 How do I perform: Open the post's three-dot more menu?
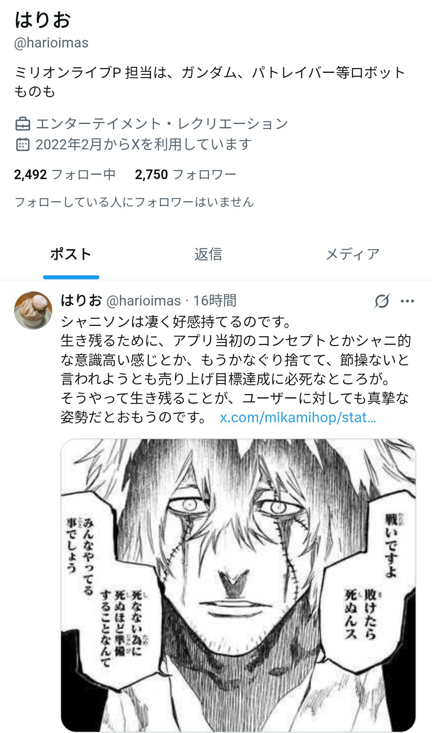pyautogui.click(x=407, y=301)
